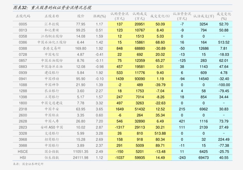Select put volume value 69473
This screenshot has height=170, width=243.
pyautogui.click(x=204, y=158)
